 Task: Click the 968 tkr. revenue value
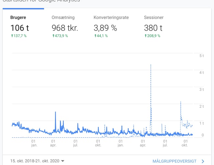pos(65,28)
